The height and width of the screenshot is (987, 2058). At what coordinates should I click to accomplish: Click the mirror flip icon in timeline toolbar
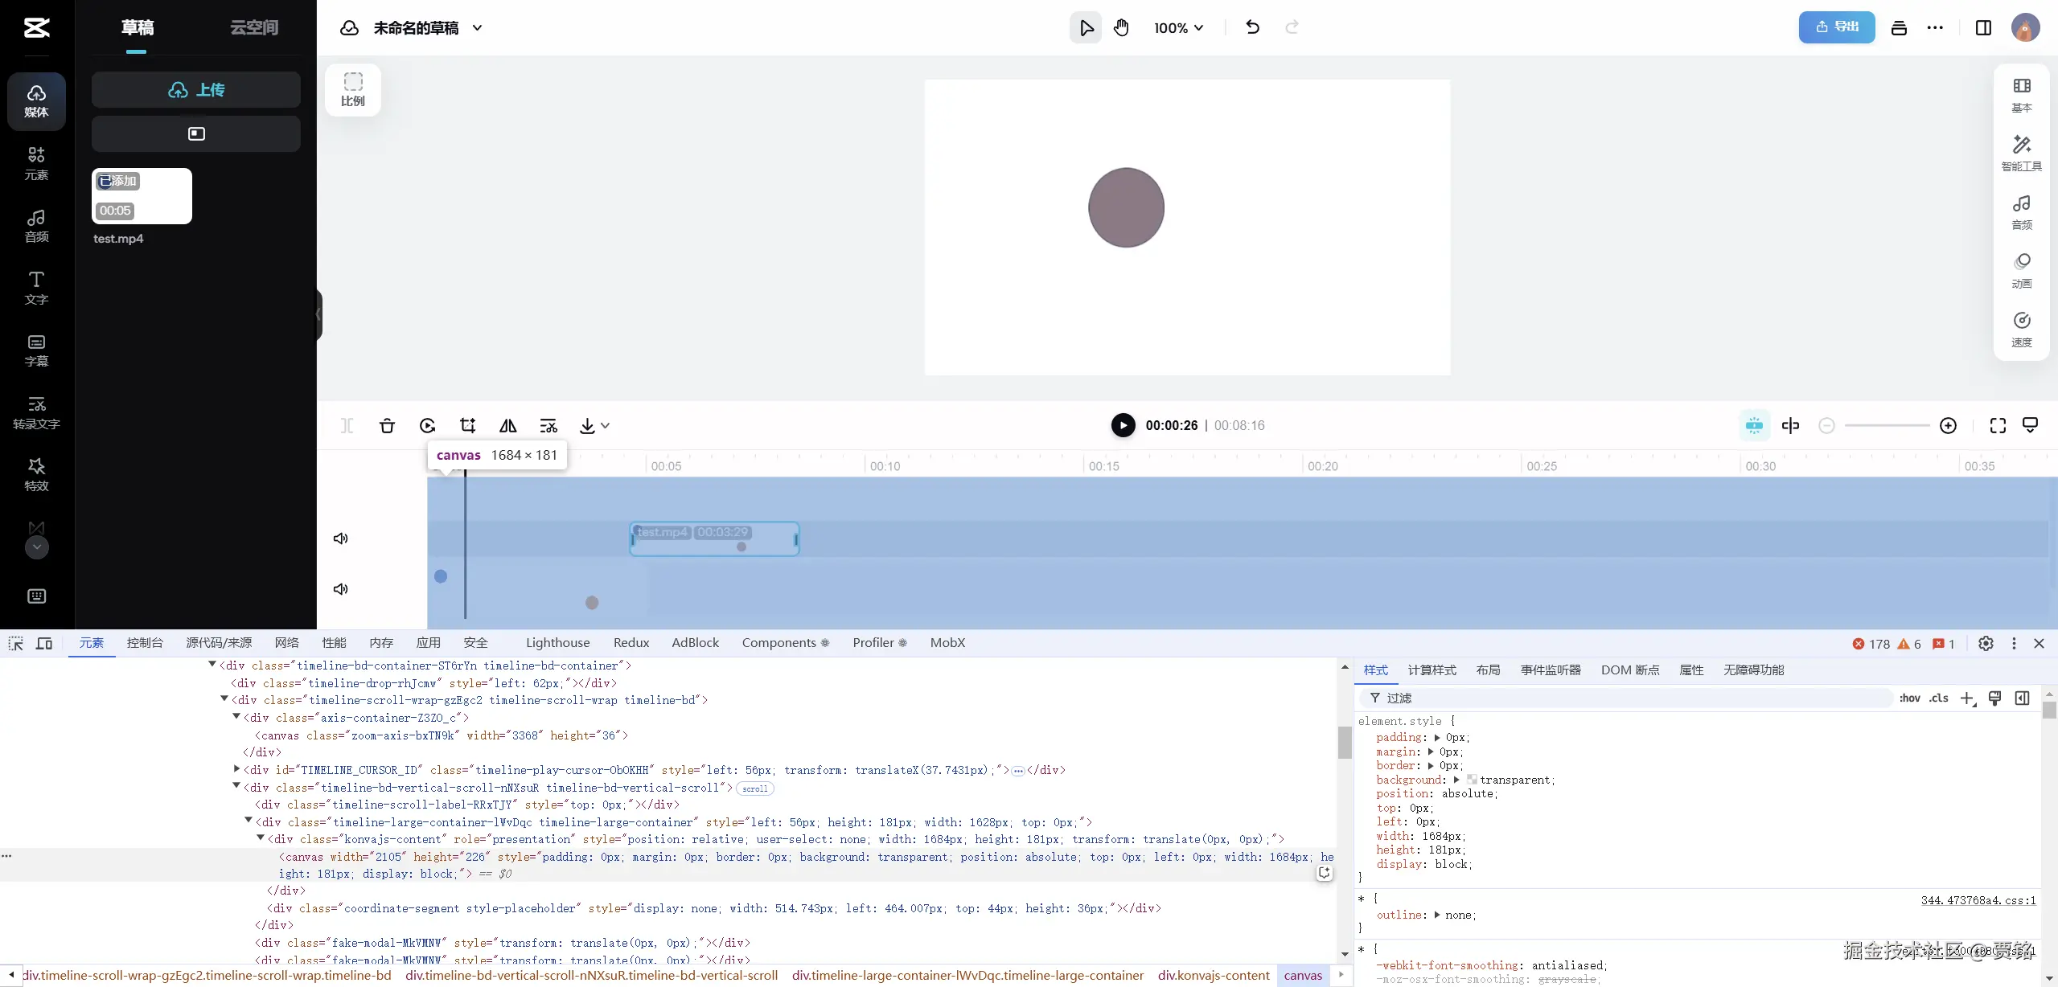pos(507,425)
